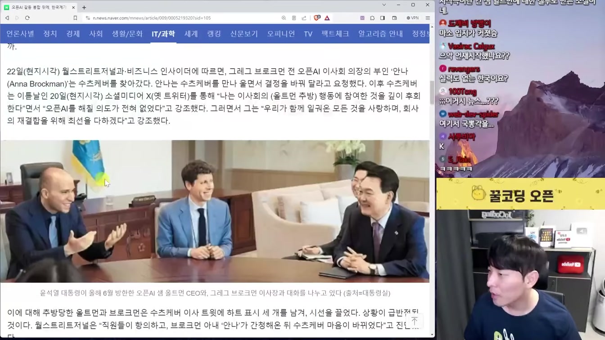
Task: Click chat username web-dev-spider
Action: click(x=474, y=114)
